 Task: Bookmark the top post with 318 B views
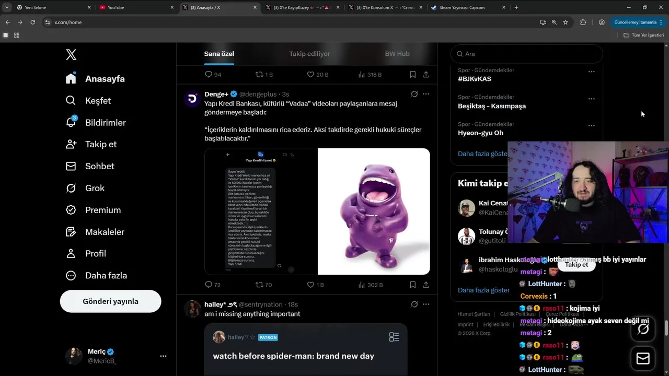click(412, 75)
